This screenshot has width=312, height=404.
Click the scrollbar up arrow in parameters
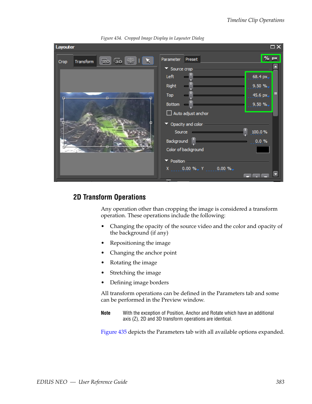tap(275, 66)
